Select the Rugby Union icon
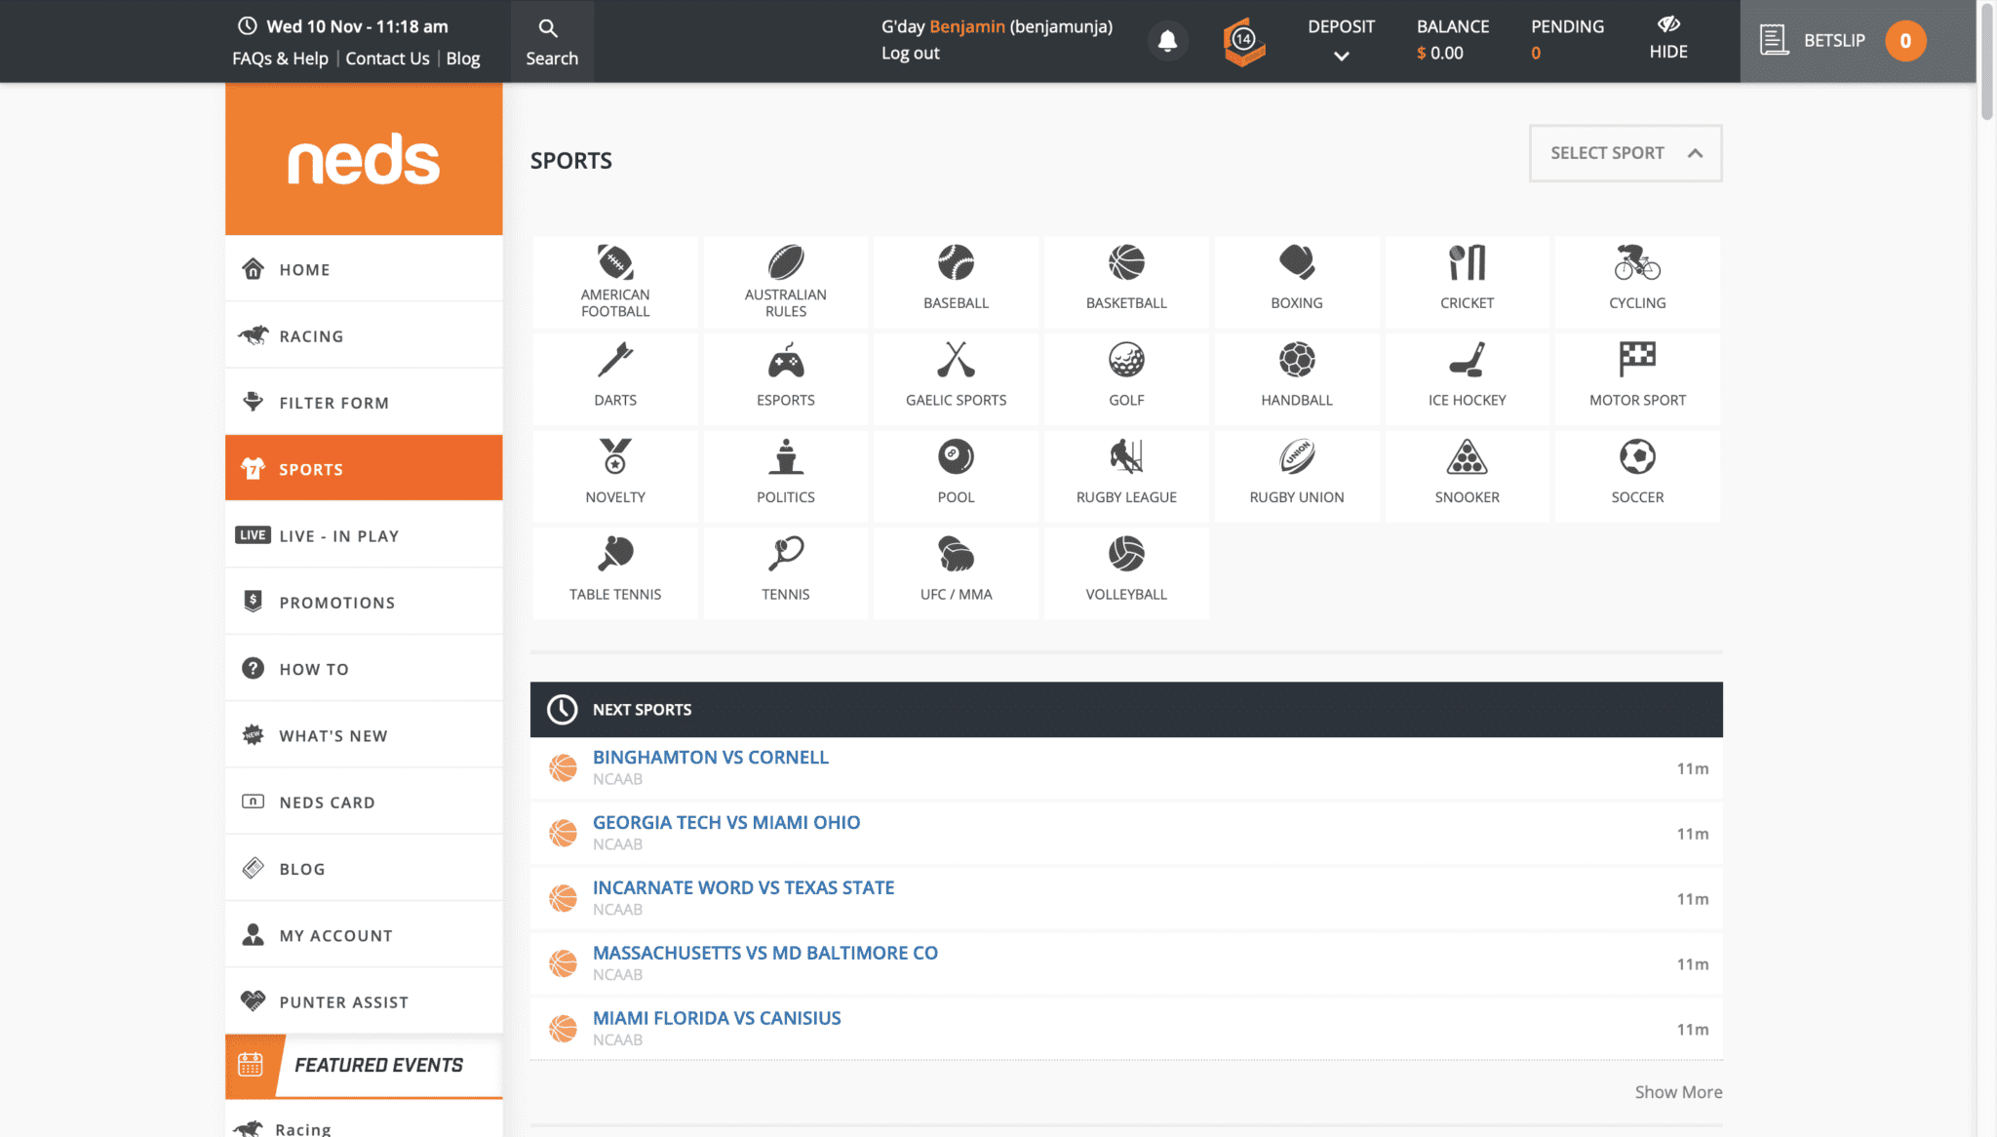This screenshot has height=1137, width=1997. (x=1297, y=456)
